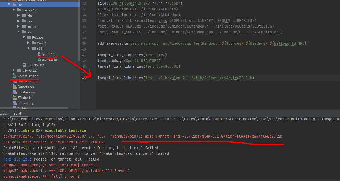Click the glew32.lib file icon

(39, 54)
